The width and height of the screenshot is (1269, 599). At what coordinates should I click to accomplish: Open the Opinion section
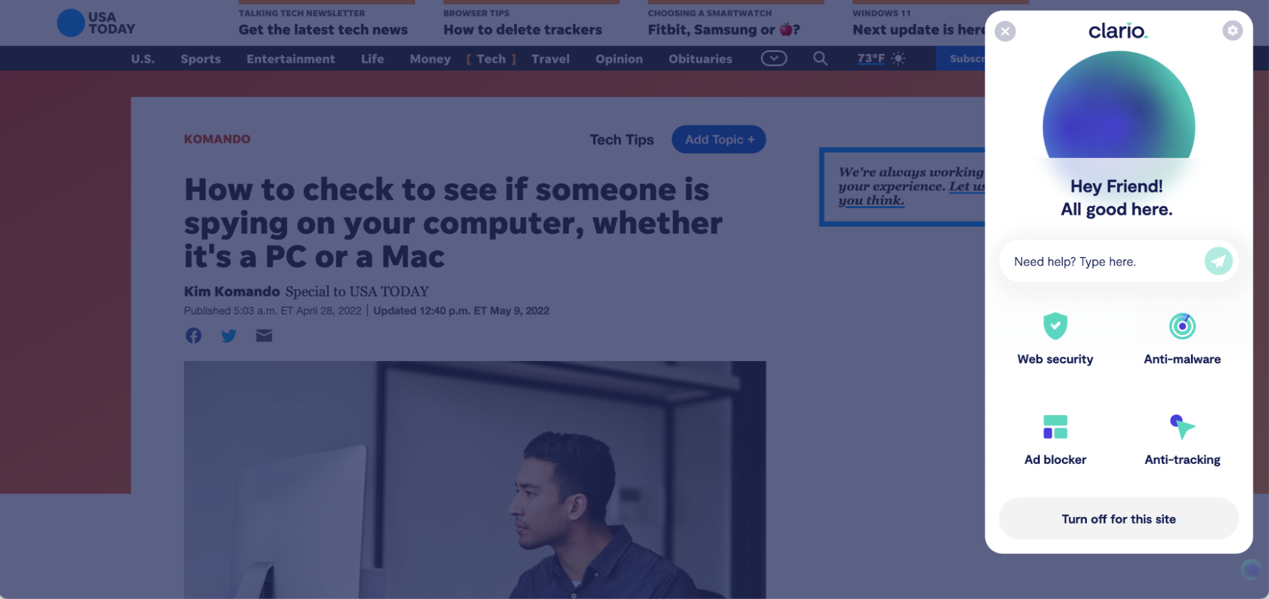[619, 59]
